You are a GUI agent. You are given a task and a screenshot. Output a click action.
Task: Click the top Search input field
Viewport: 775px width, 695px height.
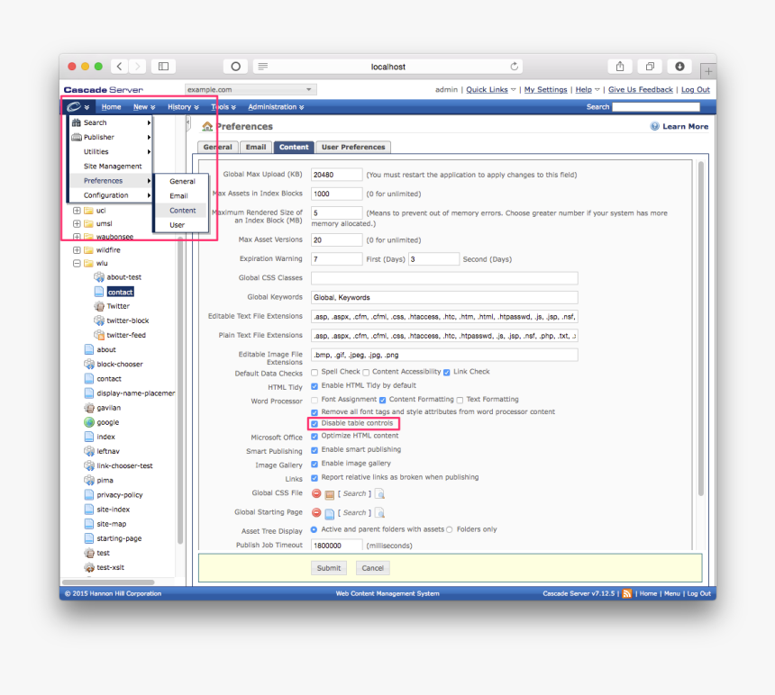point(656,106)
